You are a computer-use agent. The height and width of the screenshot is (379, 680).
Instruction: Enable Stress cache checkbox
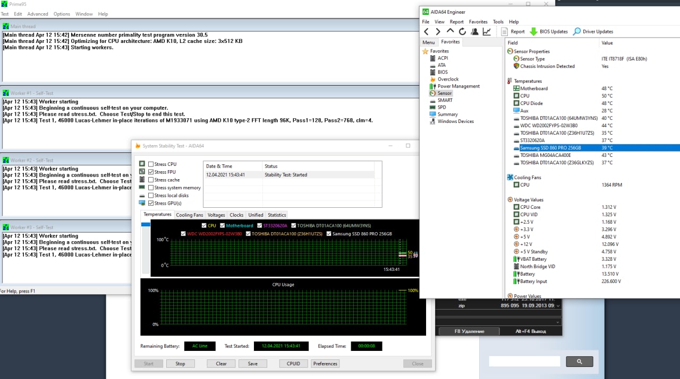(151, 180)
